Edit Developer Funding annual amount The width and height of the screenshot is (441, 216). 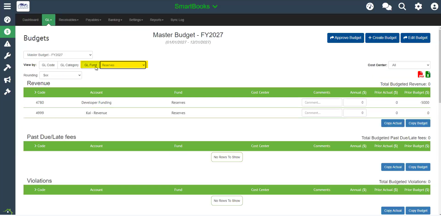[355, 102]
